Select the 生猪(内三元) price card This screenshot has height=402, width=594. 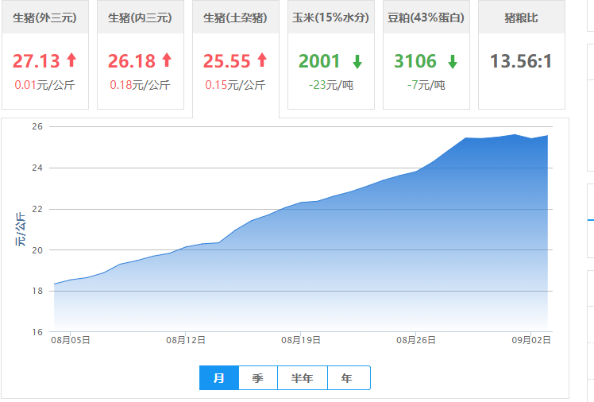pyautogui.click(x=141, y=55)
